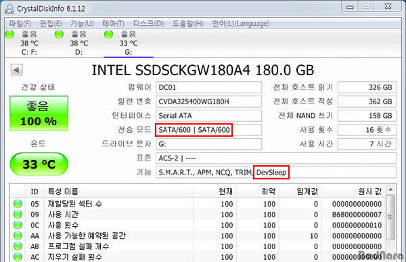The width and height of the screenshot is (406, 262).
Task: Select the C: F: drive green status icon
Action: coord(10,35)
